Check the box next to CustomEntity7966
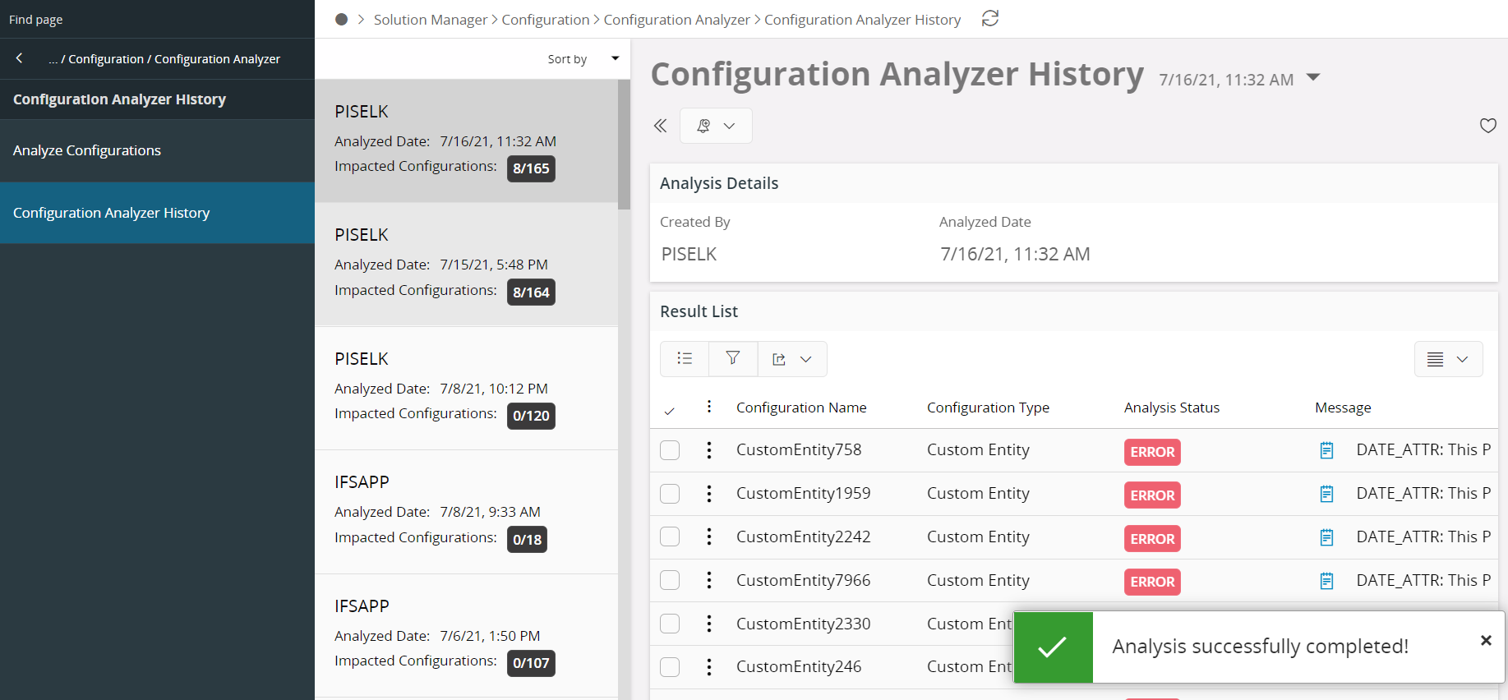Screen dimensions: 1508x700 (670, 581)
